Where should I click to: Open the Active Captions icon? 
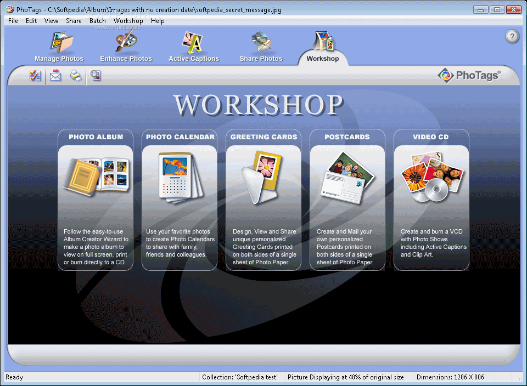pyautogui.click(x=192, y=42)
